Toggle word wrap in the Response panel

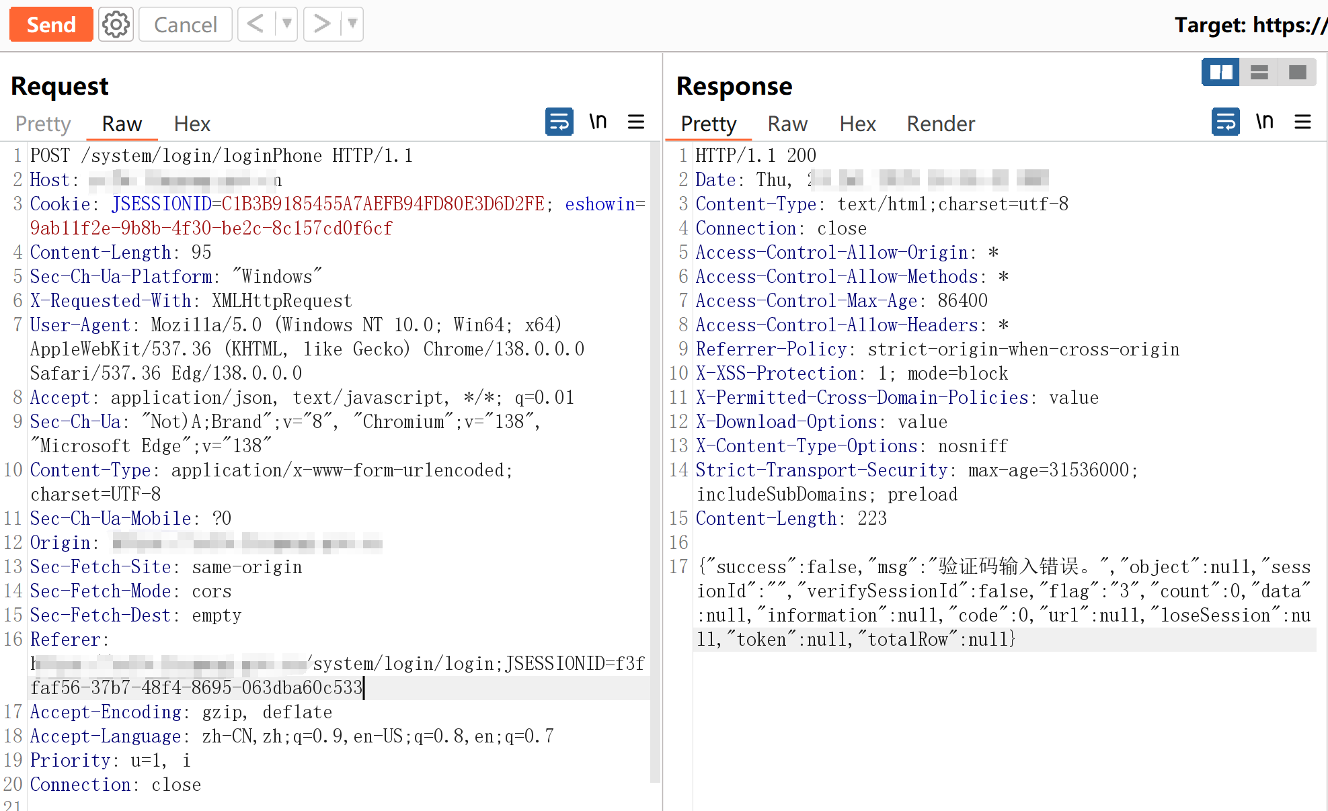tap(1225, 122)
